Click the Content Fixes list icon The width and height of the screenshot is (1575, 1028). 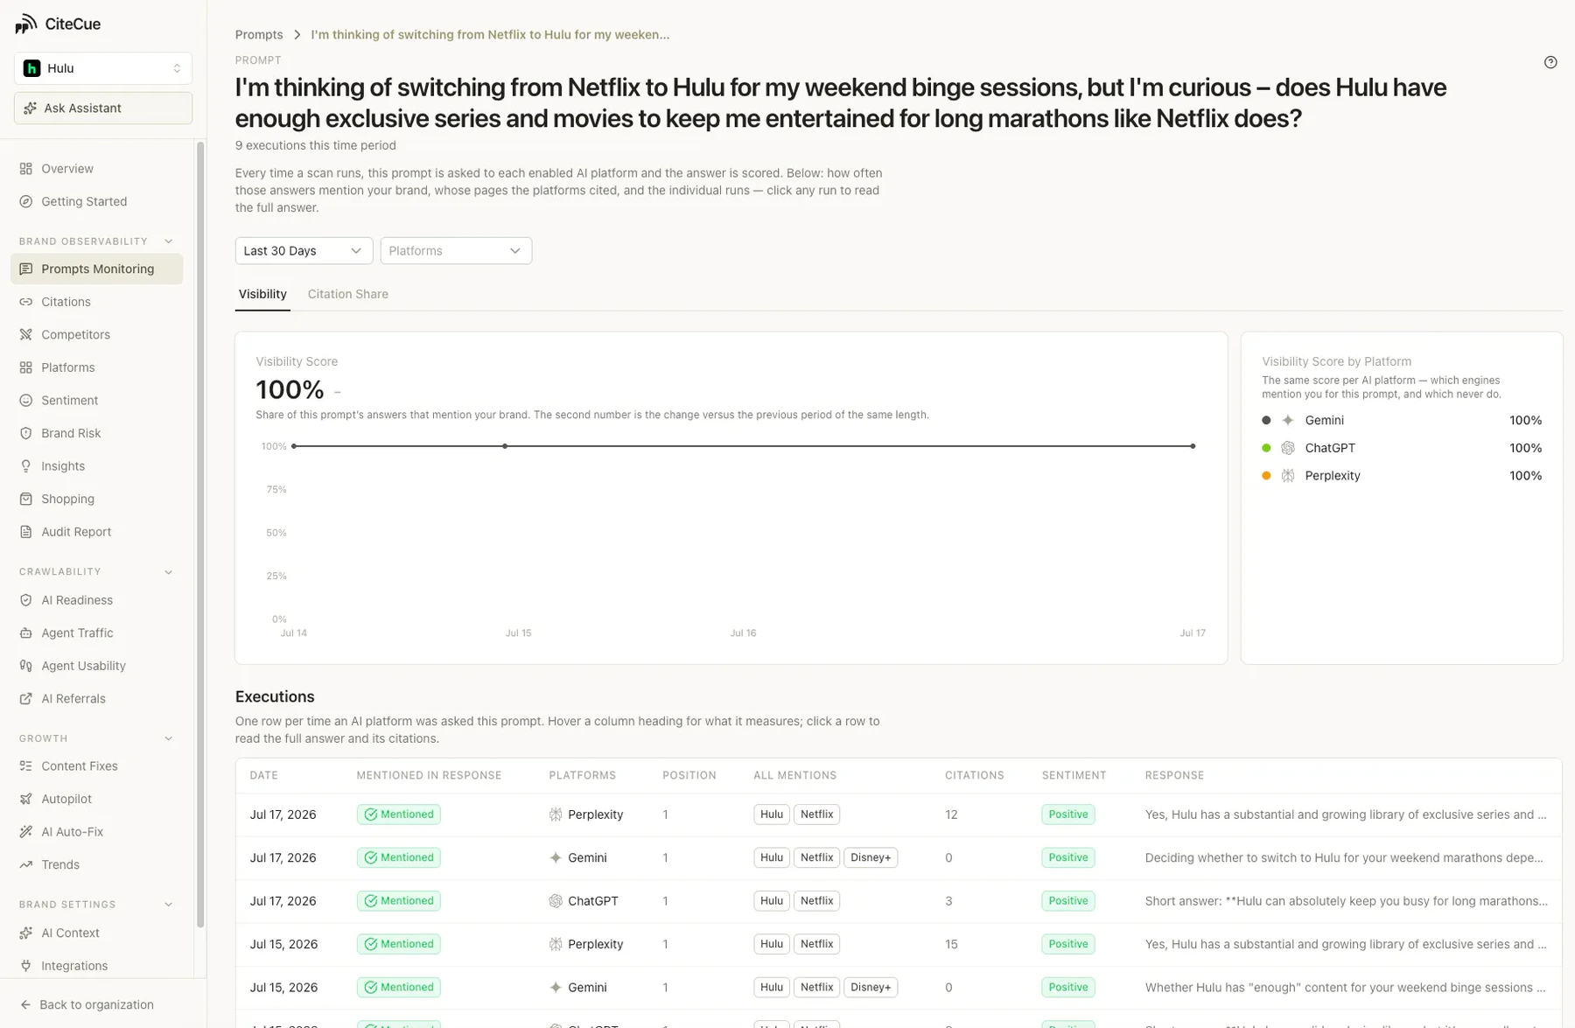click(x=26, y=766)
